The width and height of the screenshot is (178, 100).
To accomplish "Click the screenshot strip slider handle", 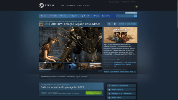I will [46, 71].
